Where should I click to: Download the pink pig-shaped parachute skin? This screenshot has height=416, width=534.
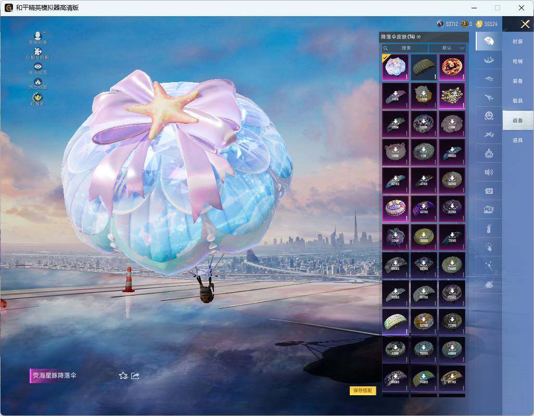click(x=395, y=152)
